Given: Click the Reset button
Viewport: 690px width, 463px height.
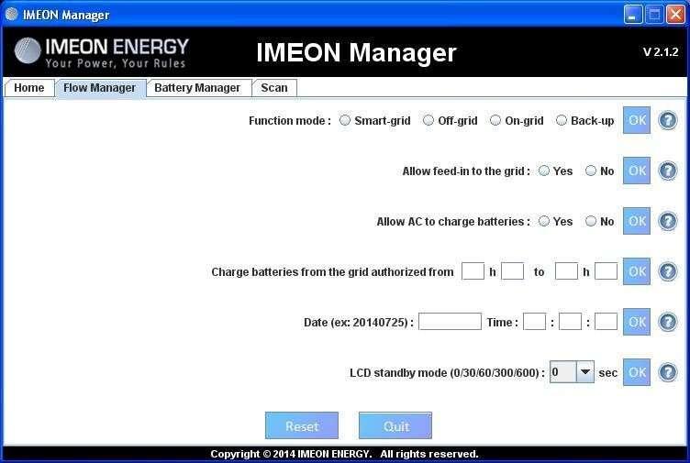Looking at the screenshot, I should click(x=302, y=425).
